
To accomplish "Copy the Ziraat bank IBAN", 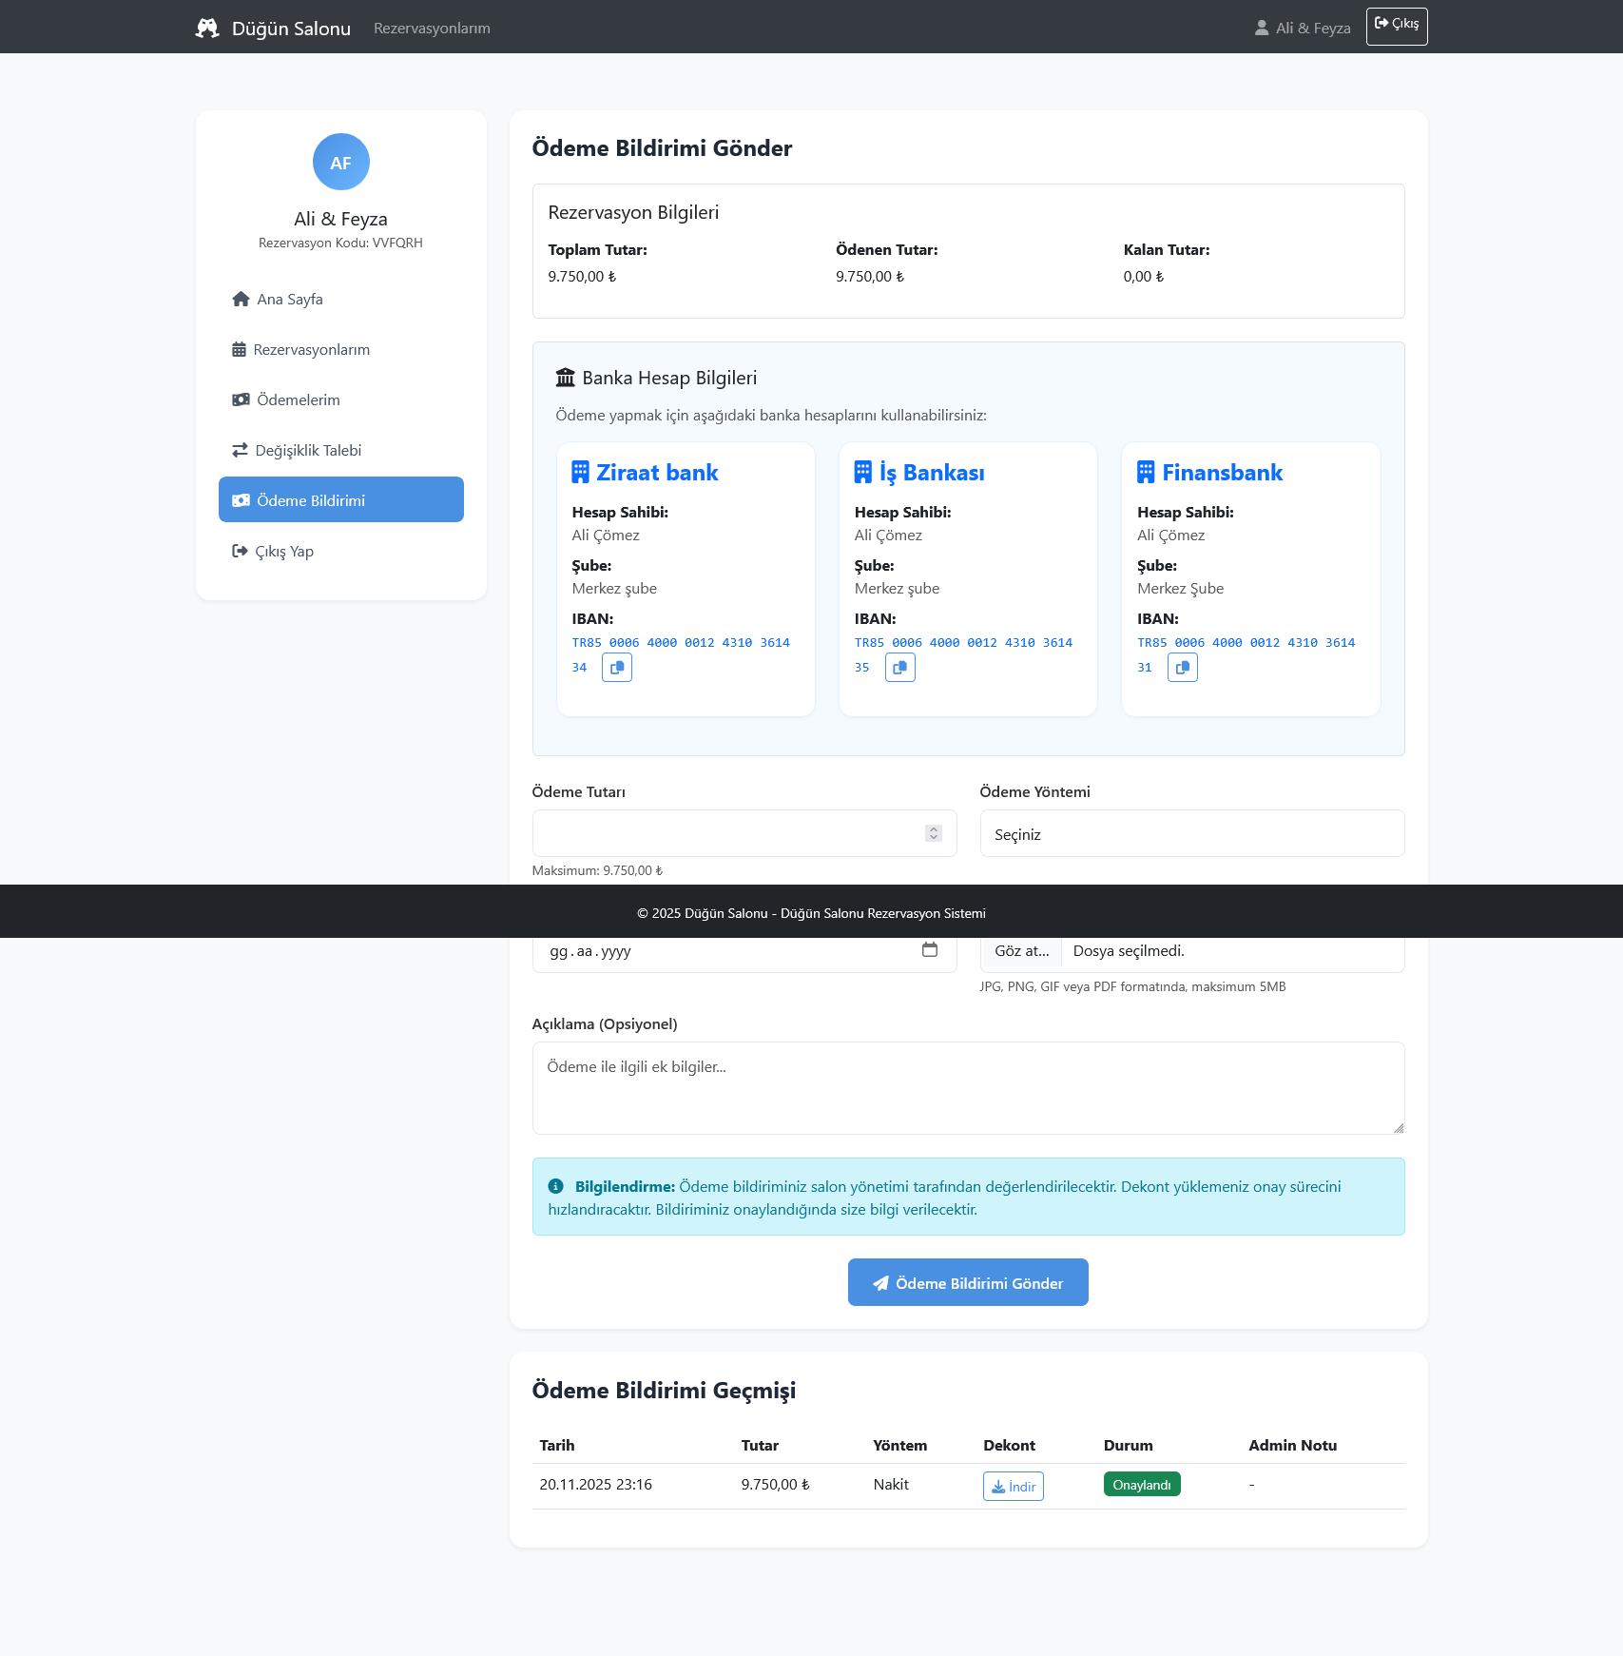I will pos(616,668).
